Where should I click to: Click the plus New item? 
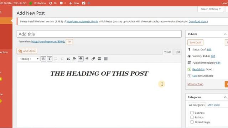click(74, 3)
